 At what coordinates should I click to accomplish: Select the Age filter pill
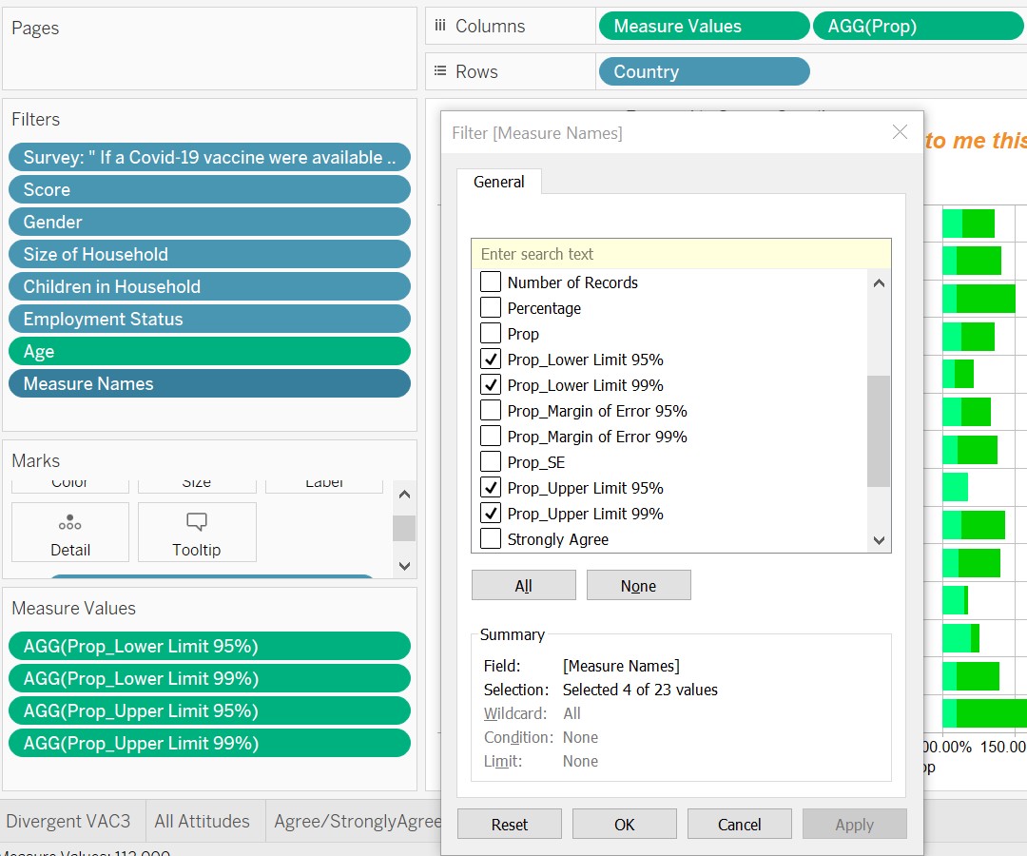pyautogui.click(x=209, y=352)
